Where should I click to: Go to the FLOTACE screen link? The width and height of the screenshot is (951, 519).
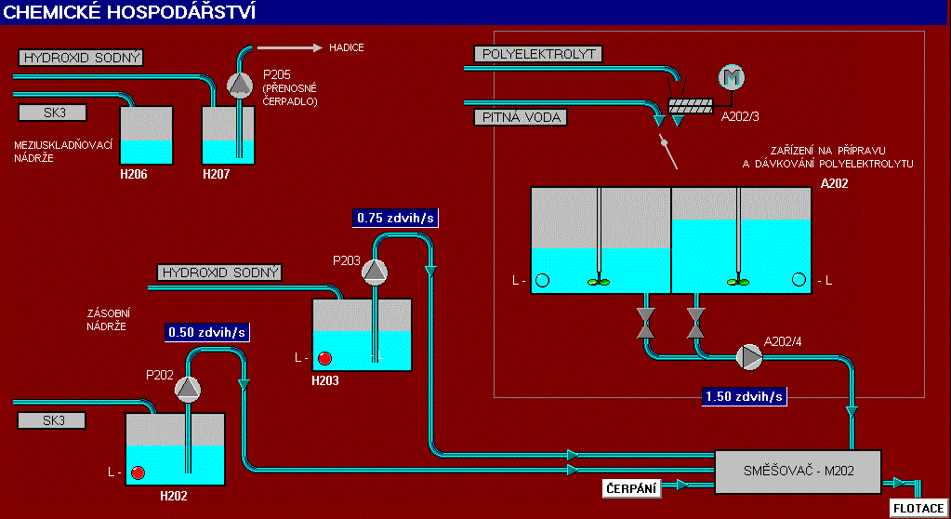click(918, 508)
